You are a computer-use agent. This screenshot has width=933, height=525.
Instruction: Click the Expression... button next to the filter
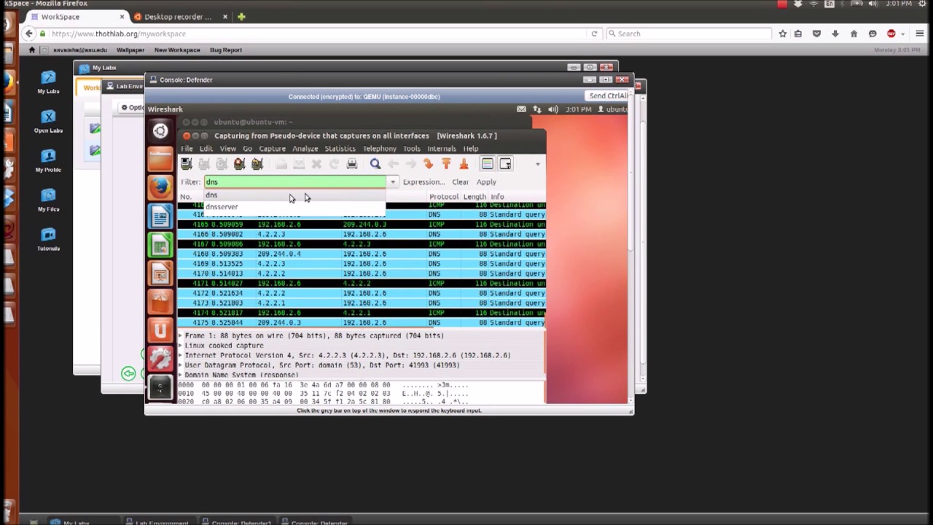[423, 182]
